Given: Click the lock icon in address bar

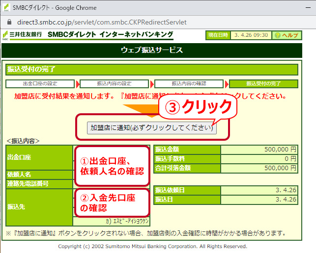Looking at the screenshot, I should tap(9, 22).
